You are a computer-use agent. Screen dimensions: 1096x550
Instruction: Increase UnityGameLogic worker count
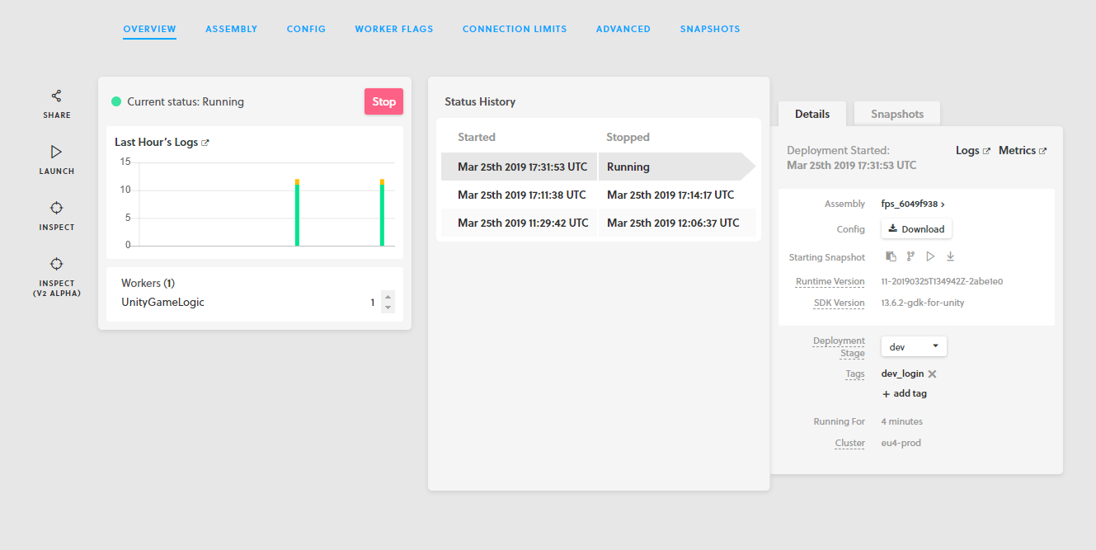pos(388,297)
